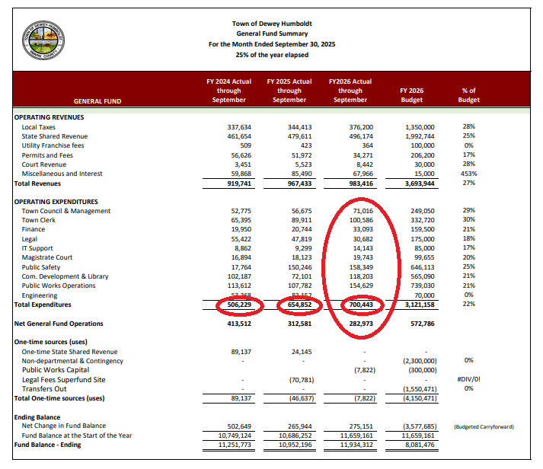Select the Net General Fund Operations label
Screen dimensions: 543x469
pos(59,325)
